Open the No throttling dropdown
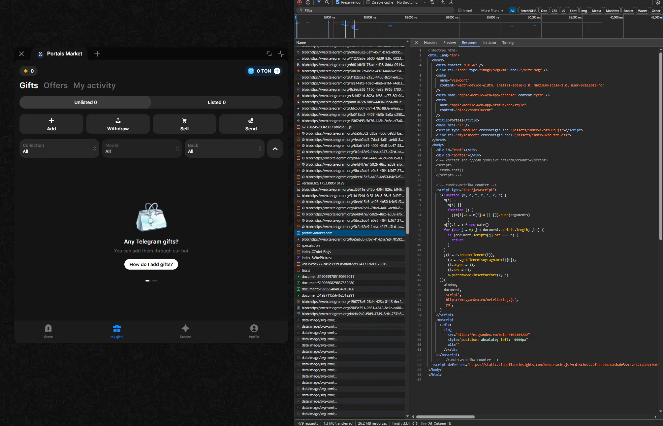The width and height of the screenshot is (663, 426). point(411,2)
